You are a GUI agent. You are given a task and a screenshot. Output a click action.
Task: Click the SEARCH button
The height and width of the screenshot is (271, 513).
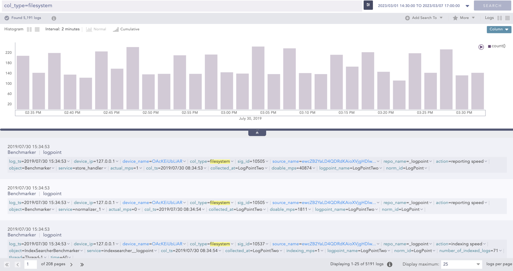(x=492, y=5)
